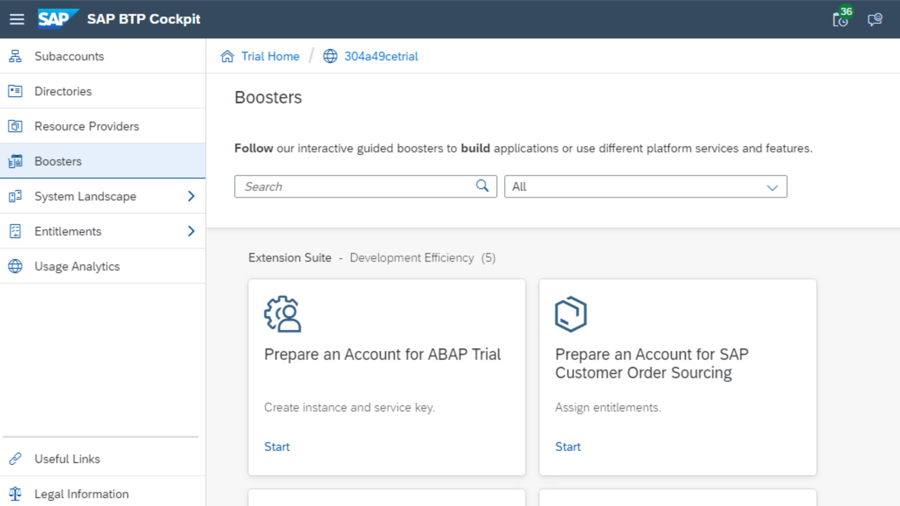
Task: Start the Customer Order Sourcing booster
Action: pyautogui.click(x=568, y=446)
